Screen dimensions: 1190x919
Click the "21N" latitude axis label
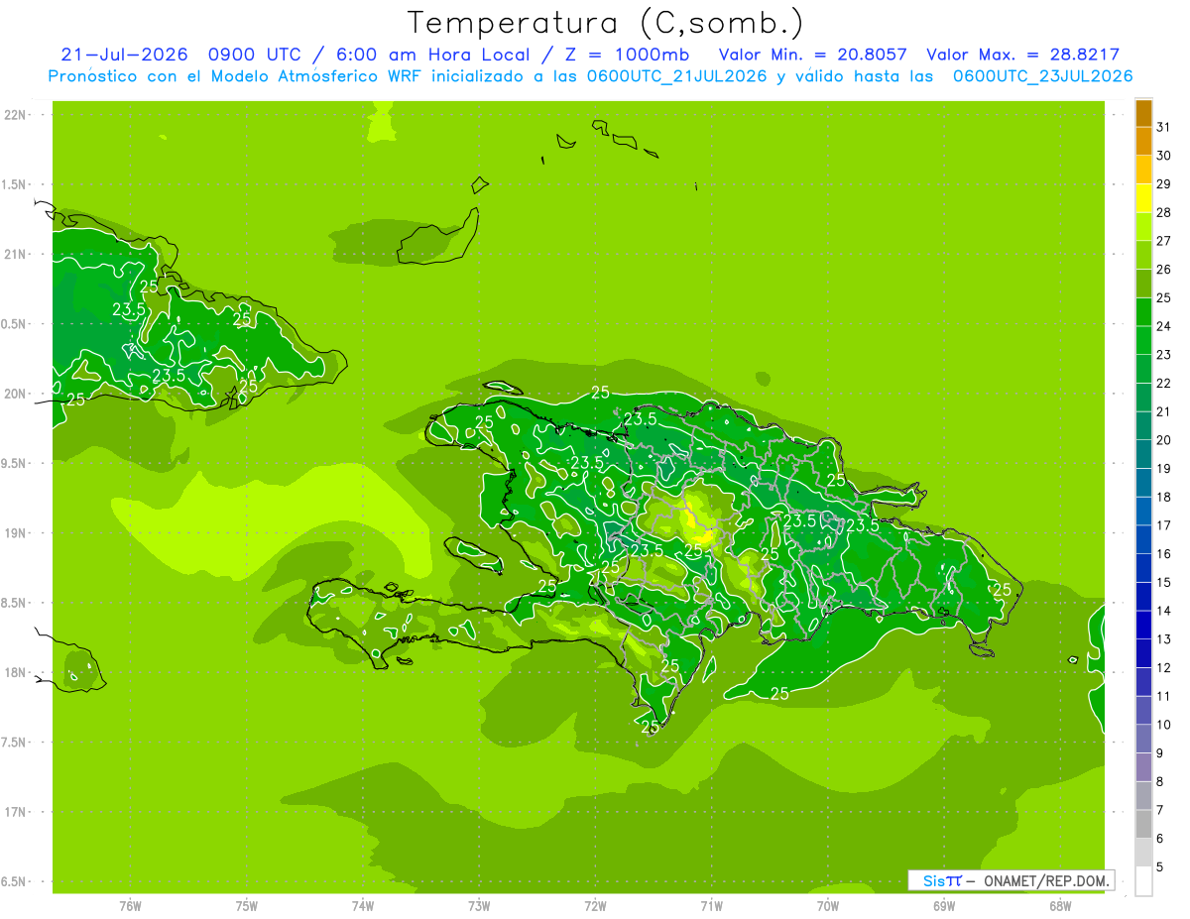(x=15, y=255)
